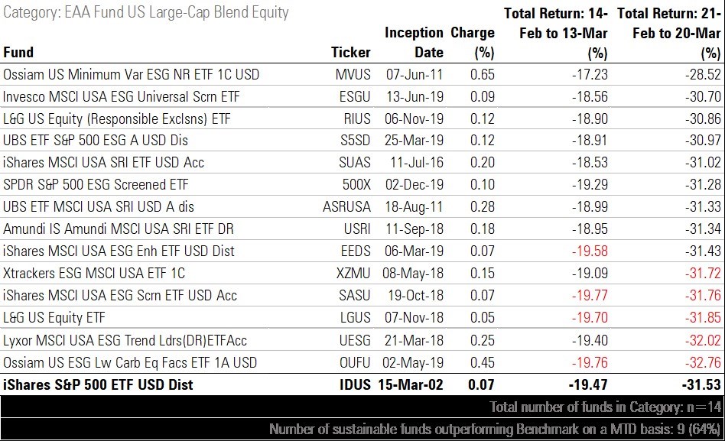
Task: Click the 11-Sep-18 inception date cell
Action: 415,229
